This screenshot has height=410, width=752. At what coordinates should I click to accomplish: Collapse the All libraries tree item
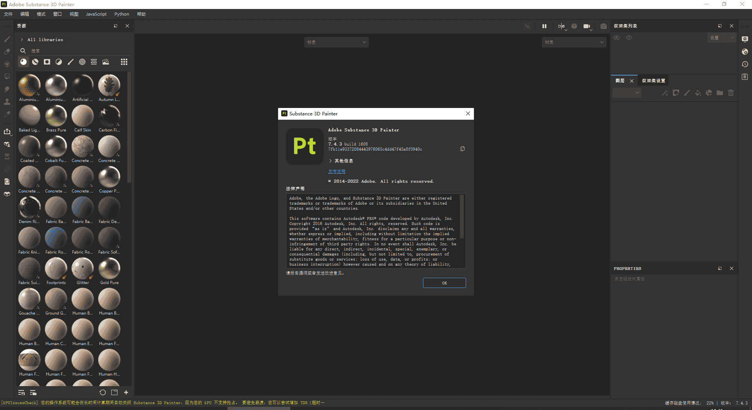click(22, 40)
